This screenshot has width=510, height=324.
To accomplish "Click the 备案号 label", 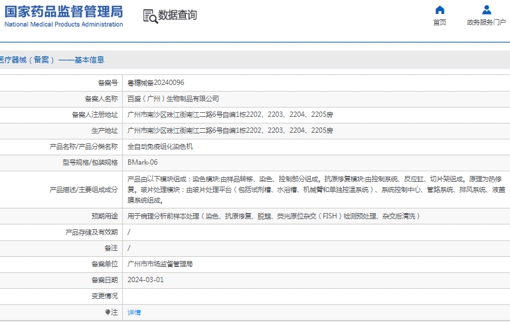I will click(108, 83).
